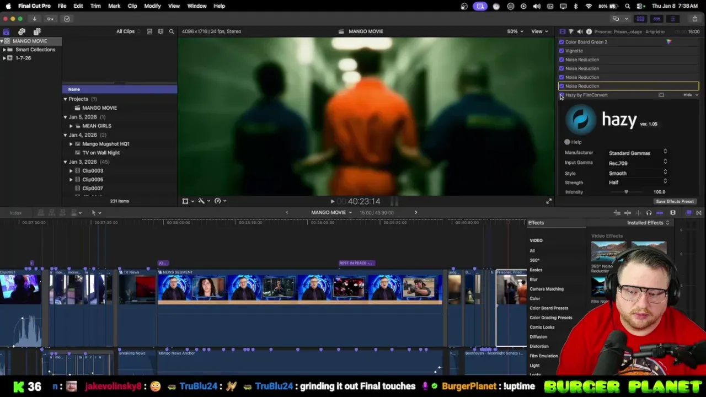Toggle the Effects browser icon
The image size is (706, 397).
pos(688,213)
